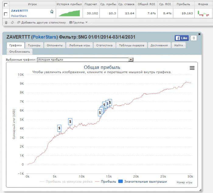This screenshot has width=213, height=193.
Task: Sort by Общий ROI column header
Action: coord(146,4)
